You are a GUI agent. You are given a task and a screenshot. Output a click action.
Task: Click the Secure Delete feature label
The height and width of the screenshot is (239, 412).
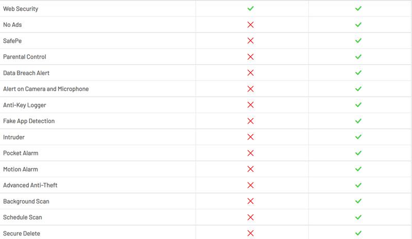coord(22,233)
